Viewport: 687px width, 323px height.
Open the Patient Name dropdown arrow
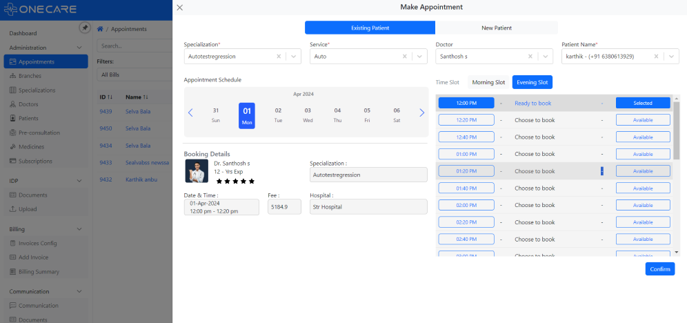pos(671,57)
